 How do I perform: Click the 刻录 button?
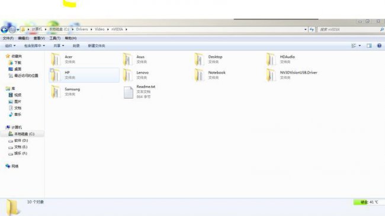(x=76, y=46)
